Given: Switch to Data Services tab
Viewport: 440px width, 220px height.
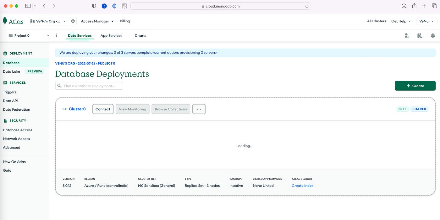Looking at the screenshot, I should 80,36.
